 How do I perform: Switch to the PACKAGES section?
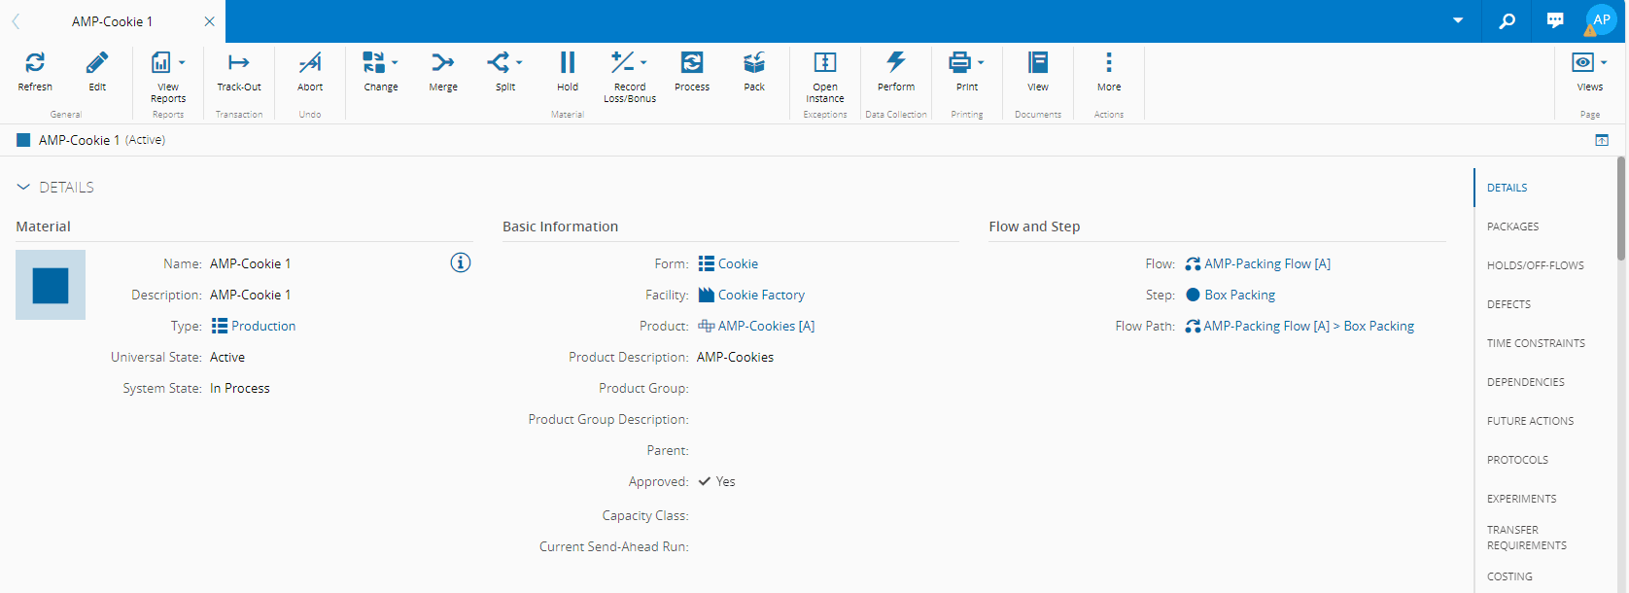pyautogui.click(x=1512, y=227)
